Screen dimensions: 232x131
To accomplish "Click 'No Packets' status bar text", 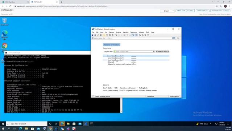I will 150,96.
